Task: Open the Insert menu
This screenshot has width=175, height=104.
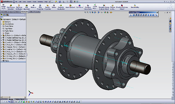Action: 29,2
